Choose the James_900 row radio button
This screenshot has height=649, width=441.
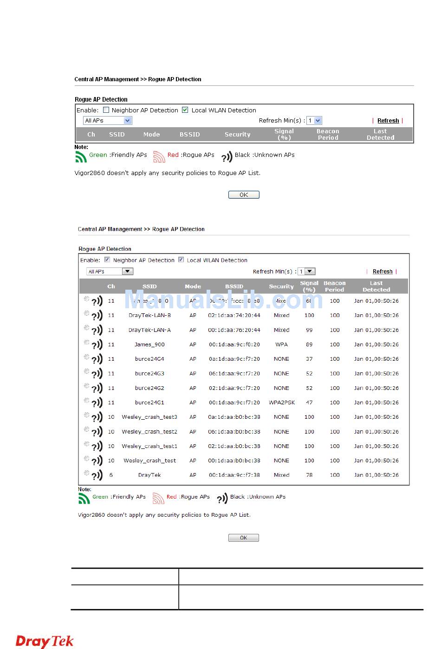(86, 342)
